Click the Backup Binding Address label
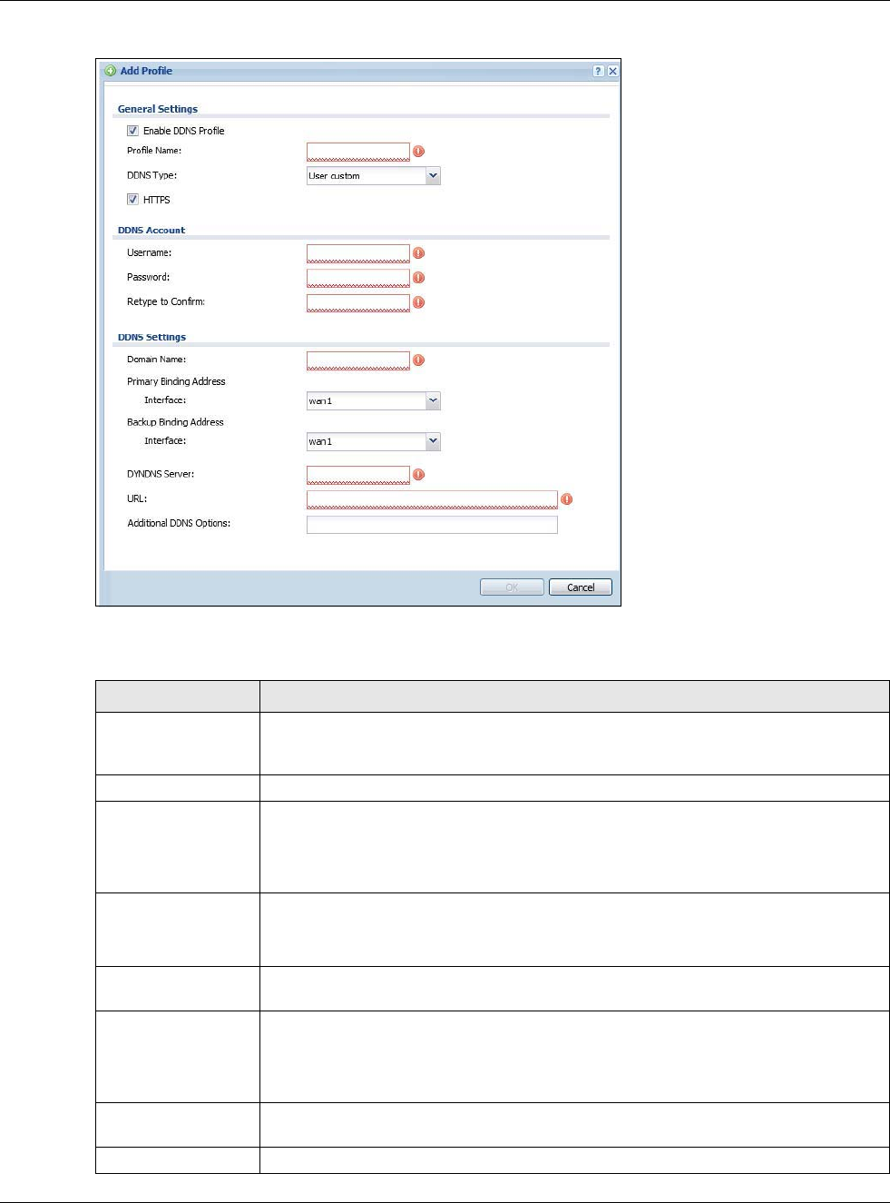Viewport: 890px width, 1203px height. (175, 422)
